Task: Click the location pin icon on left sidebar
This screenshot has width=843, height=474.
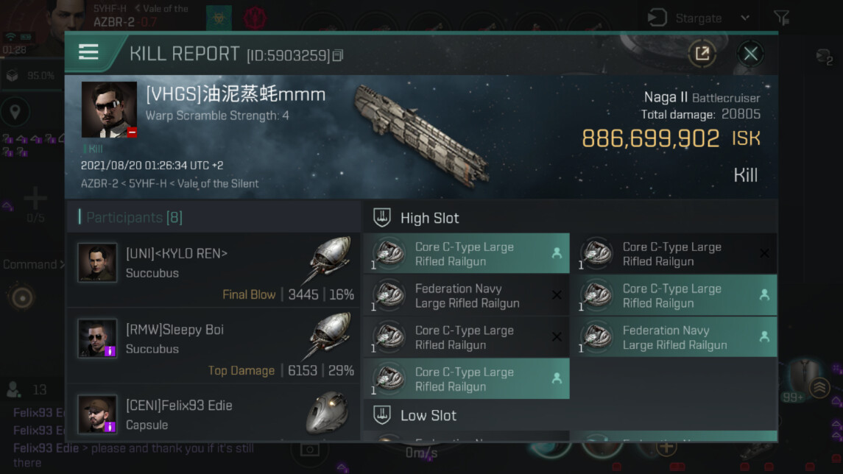Action: coord(15,112)
